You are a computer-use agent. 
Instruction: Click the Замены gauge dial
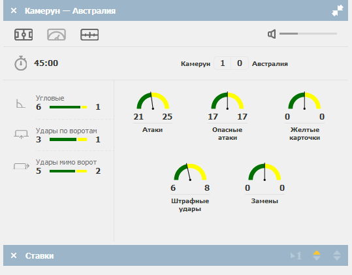[x=264, y=172]
